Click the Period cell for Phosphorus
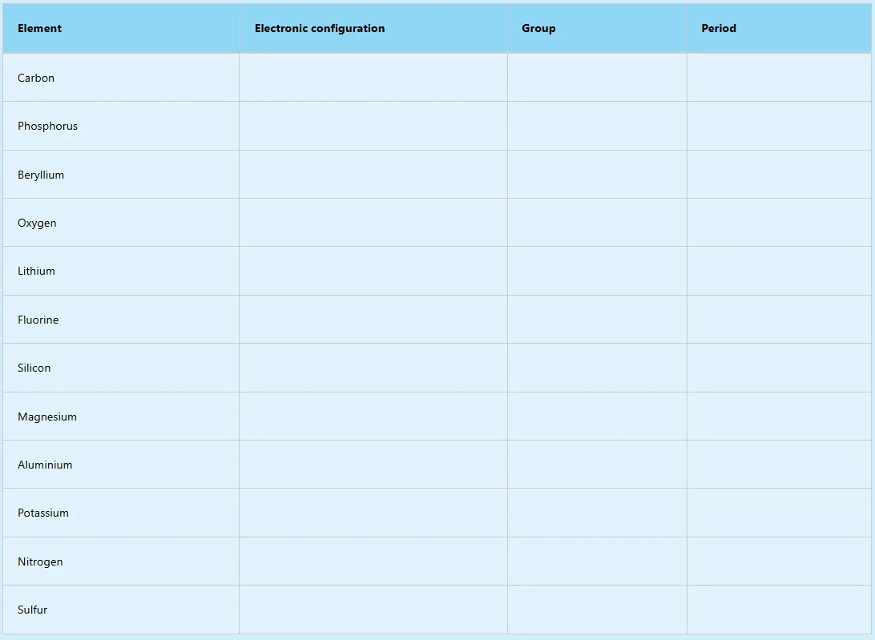The image size is (875, 640). tap(779, 126)
